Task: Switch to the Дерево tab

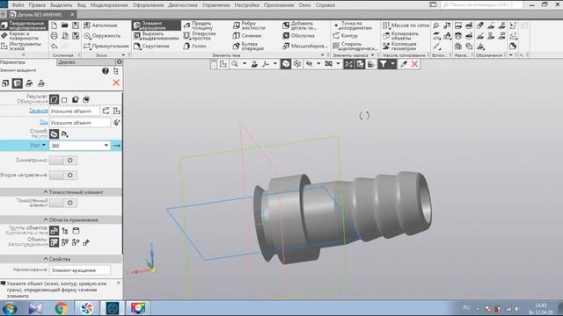Action: click(x=67, y=62)
